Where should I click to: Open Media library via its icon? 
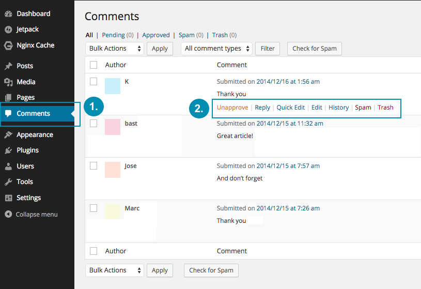8,82
